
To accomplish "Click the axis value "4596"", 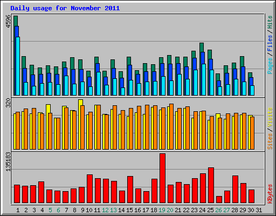I will [x=8, y=21].
